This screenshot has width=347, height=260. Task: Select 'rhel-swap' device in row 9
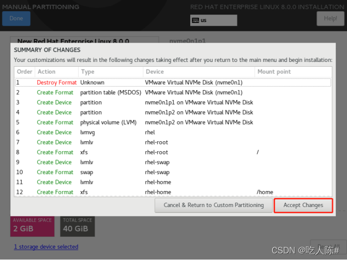pyautogui.click(x=157, y=162)
